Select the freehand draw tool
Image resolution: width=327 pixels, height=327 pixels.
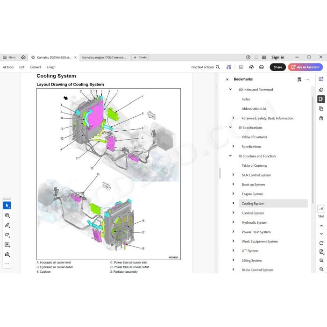pyautogui.click(x=7, y=235)
